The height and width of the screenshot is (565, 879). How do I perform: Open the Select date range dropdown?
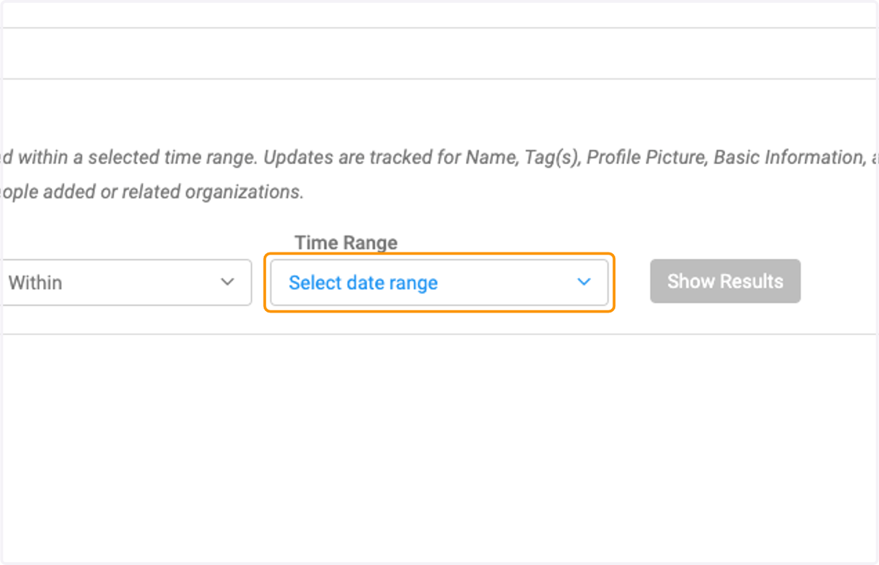click(x=439, y=282)
